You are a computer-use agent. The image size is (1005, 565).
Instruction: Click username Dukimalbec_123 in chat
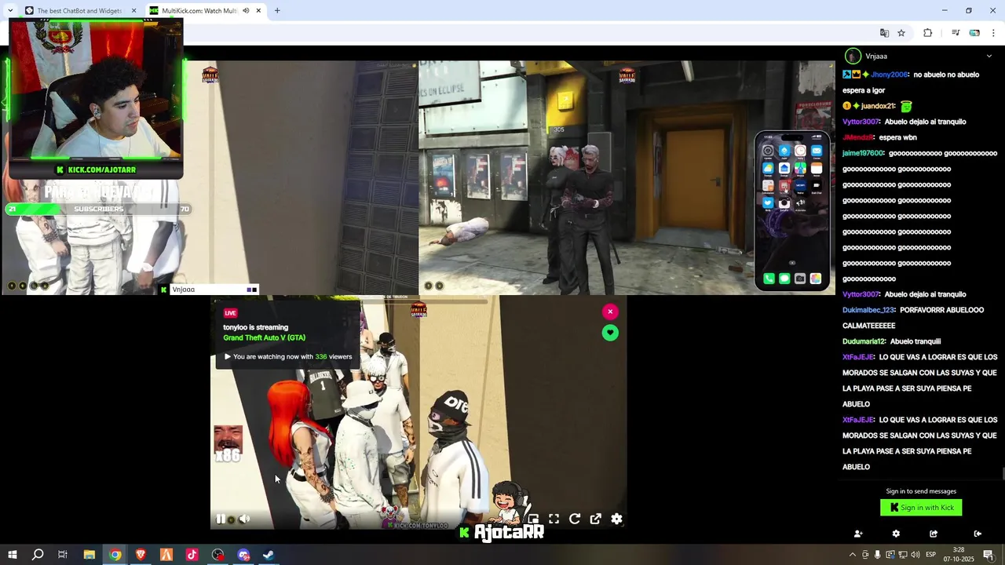(x=868, y=310)
